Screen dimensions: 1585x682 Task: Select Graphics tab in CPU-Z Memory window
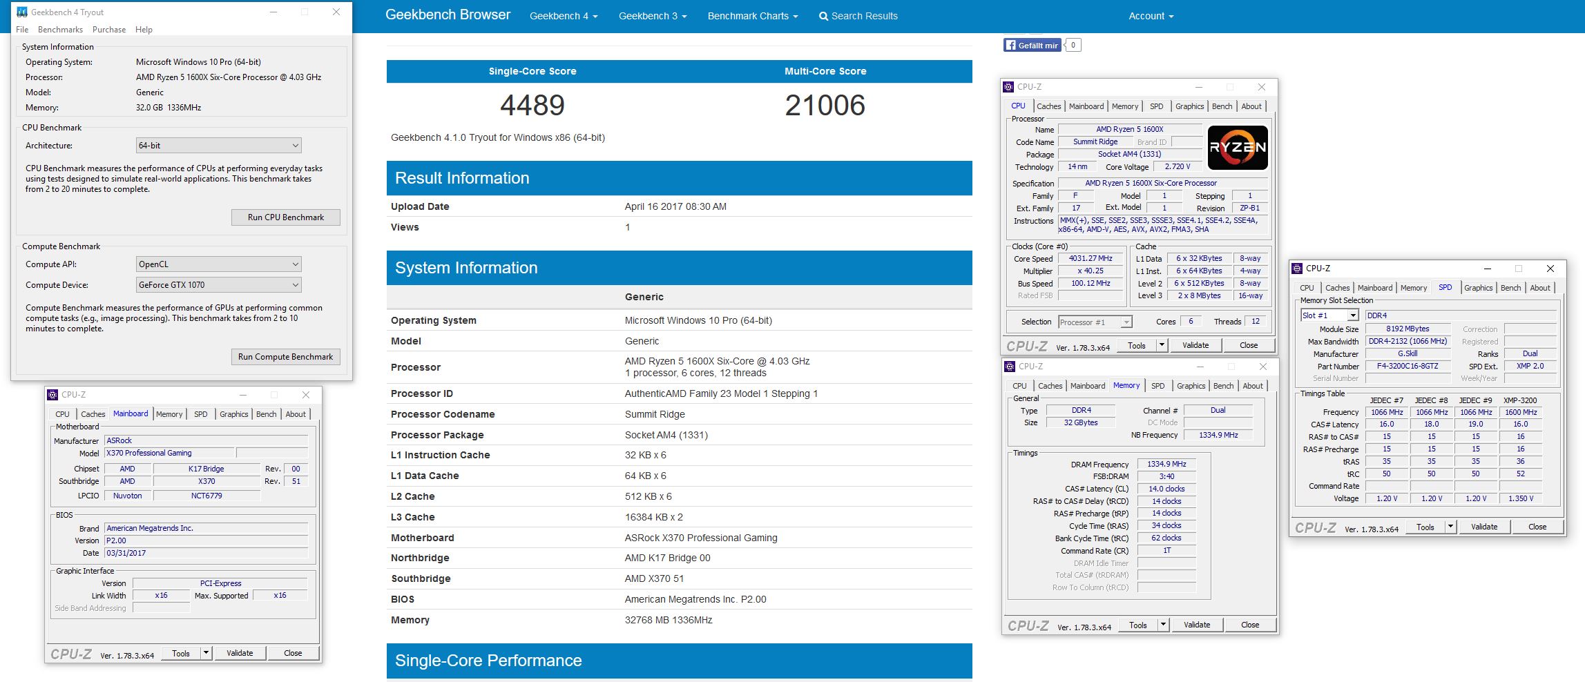coord(1191,386)
